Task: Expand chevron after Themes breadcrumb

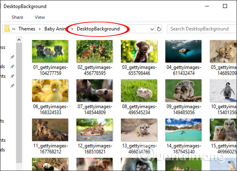Action: [x=40, y=29]
